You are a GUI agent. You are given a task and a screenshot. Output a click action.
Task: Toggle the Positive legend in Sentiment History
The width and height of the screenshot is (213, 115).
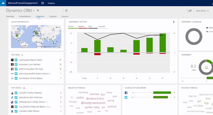tap(73, 27)
